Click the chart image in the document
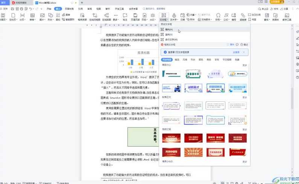This screenshot has height=184, width=299. tap(138, 62)
